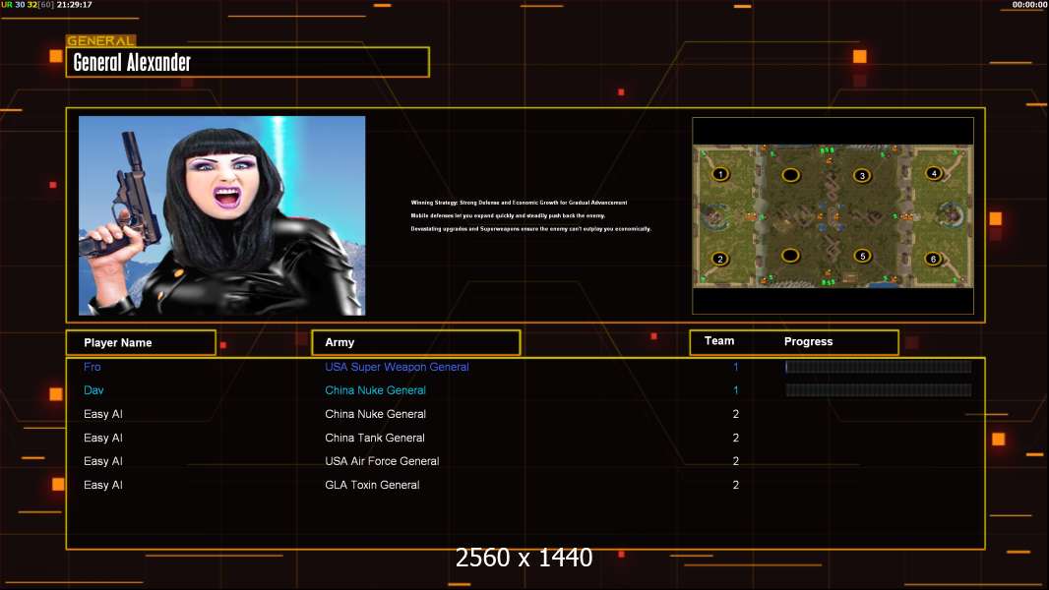Viewport: 1049px width, 590px height.
Task: Click the Player Name column header
Action: pyautogui.click(x=141, y=343)
